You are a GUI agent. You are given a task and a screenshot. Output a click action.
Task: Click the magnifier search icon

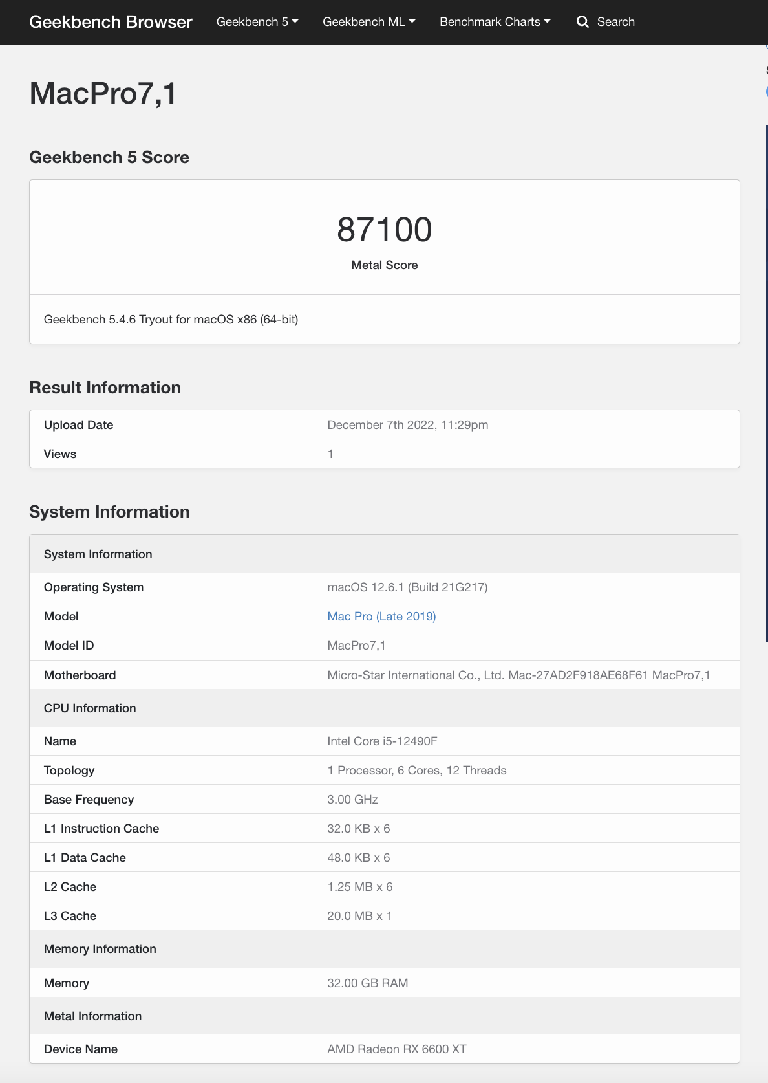[x=582, y=22]
